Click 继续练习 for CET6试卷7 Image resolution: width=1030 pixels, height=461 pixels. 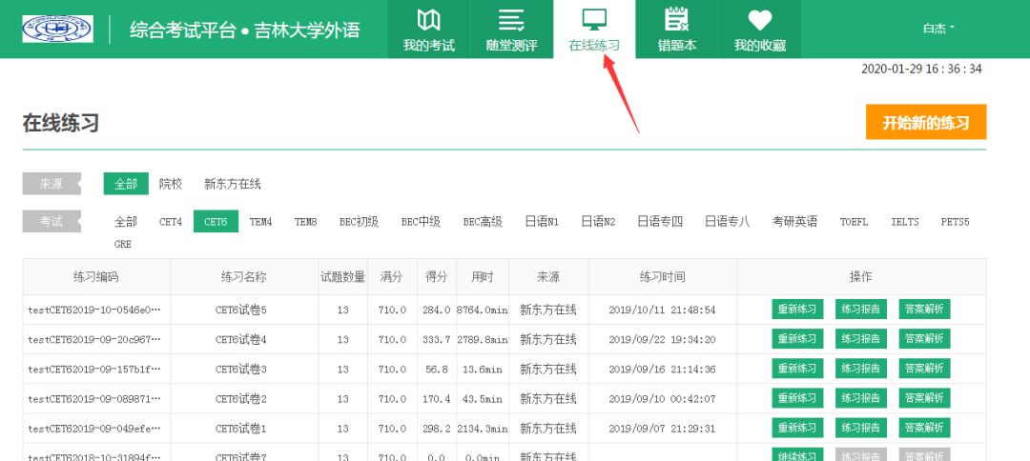797,456
